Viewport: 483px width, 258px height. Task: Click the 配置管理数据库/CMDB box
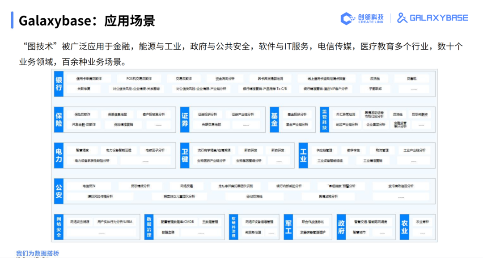(x=178, y=222)
